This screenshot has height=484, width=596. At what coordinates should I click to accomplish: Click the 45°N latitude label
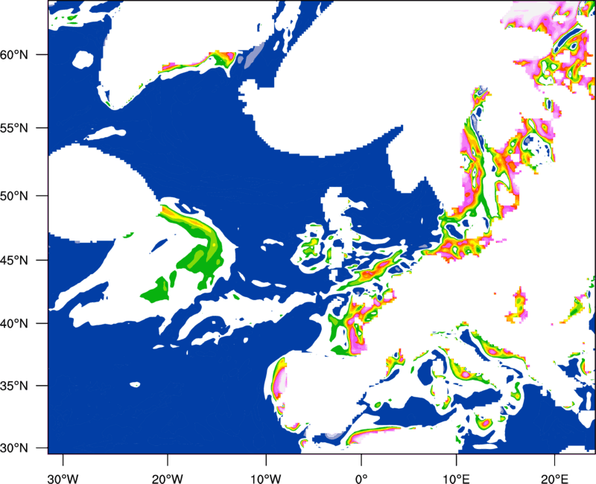(14, 260)
